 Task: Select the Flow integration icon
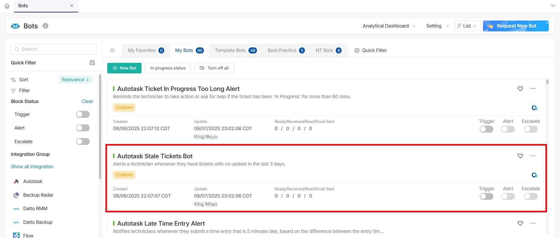16,235
